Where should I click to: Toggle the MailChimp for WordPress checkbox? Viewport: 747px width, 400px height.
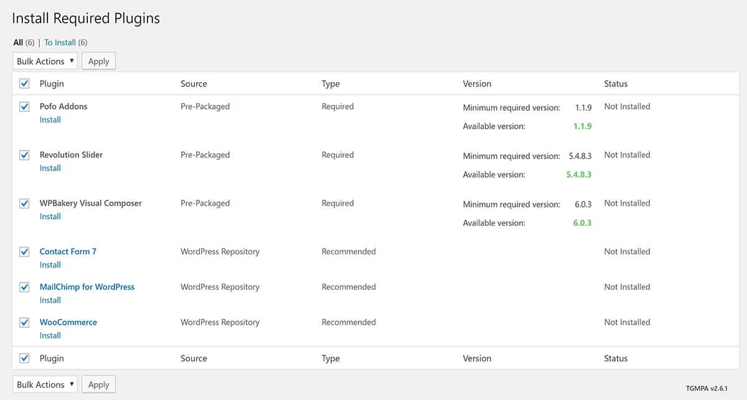point(24,287)
